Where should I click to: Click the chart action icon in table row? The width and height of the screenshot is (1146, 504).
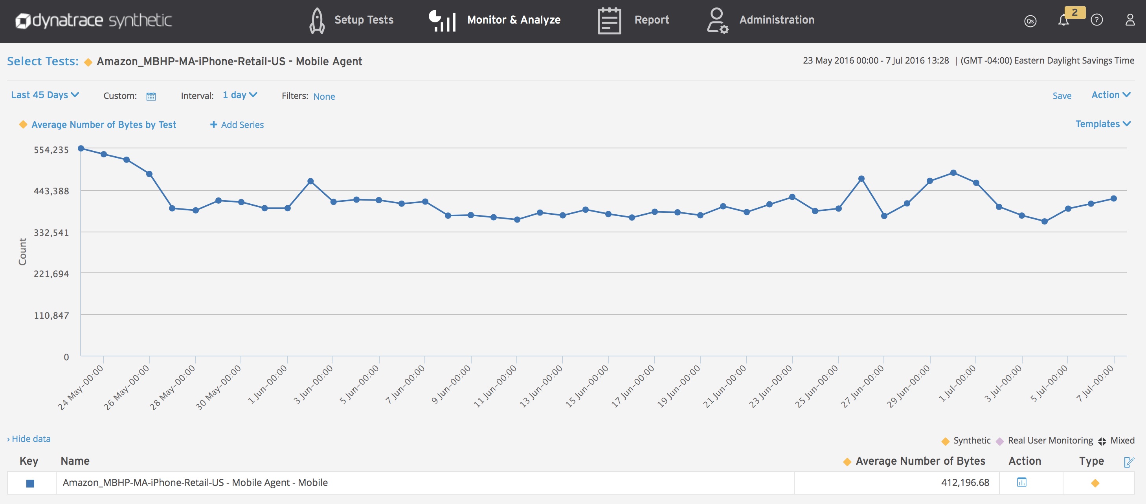pyautogui.click(x=1021, y=482)
